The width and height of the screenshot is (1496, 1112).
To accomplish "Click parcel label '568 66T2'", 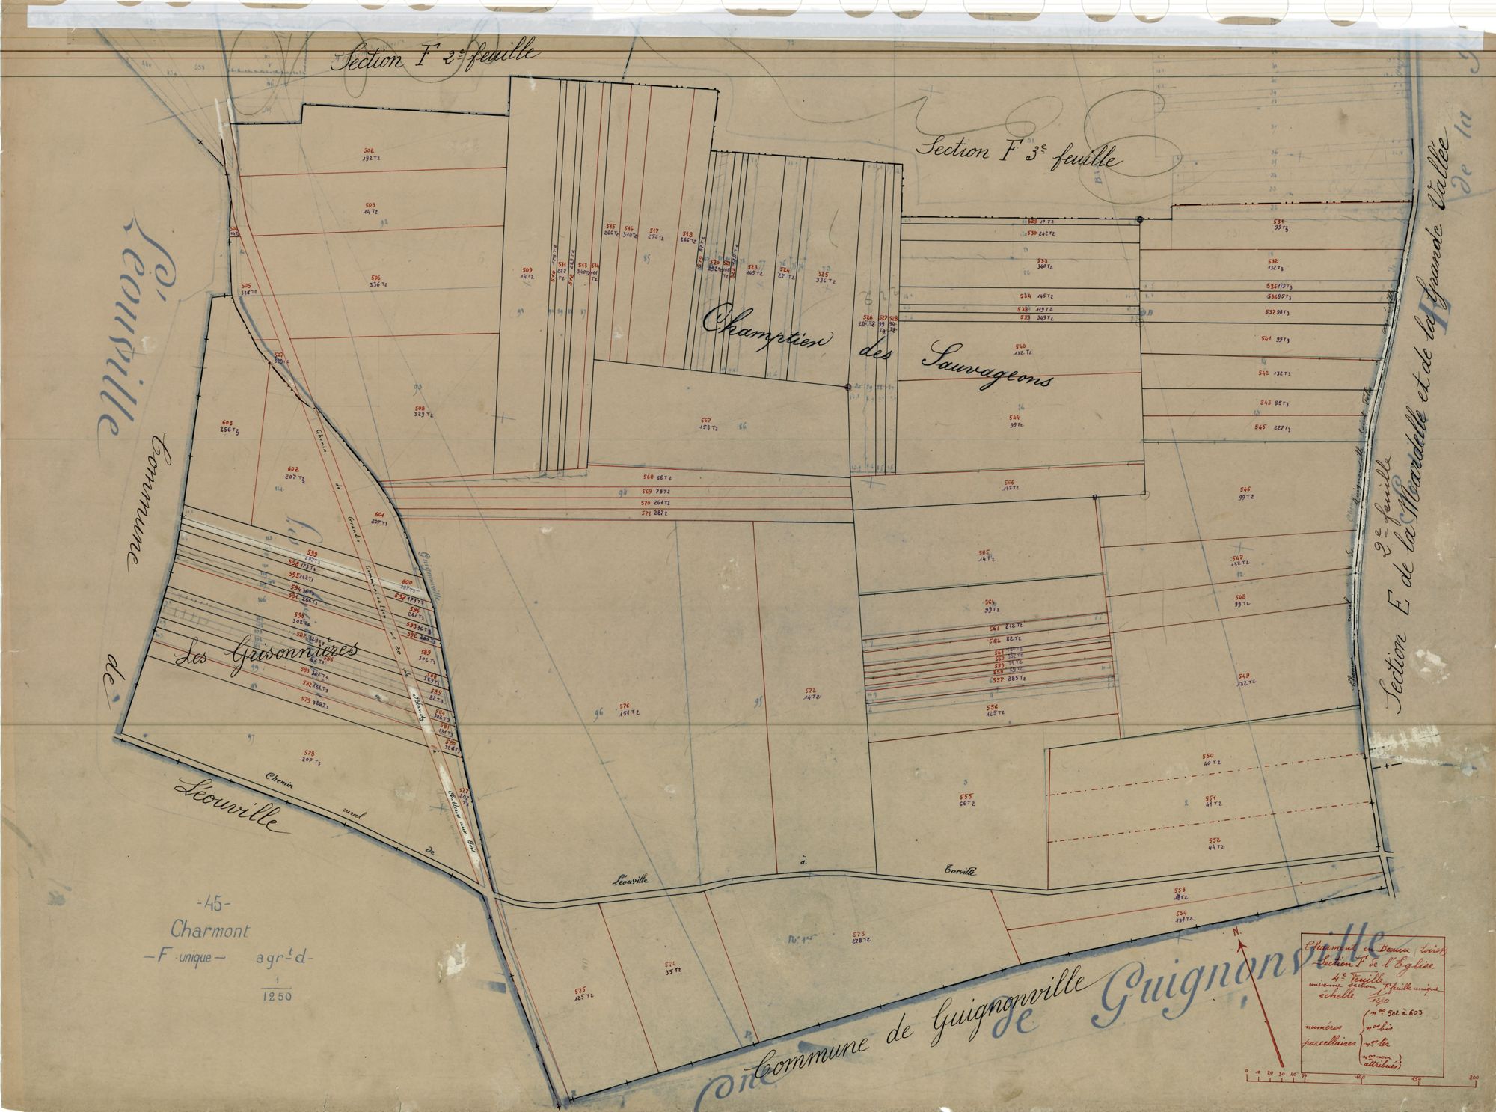I will [x=657, y=477].
